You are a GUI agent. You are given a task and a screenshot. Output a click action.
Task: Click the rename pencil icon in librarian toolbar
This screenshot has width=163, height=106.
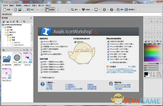(13, 22)
